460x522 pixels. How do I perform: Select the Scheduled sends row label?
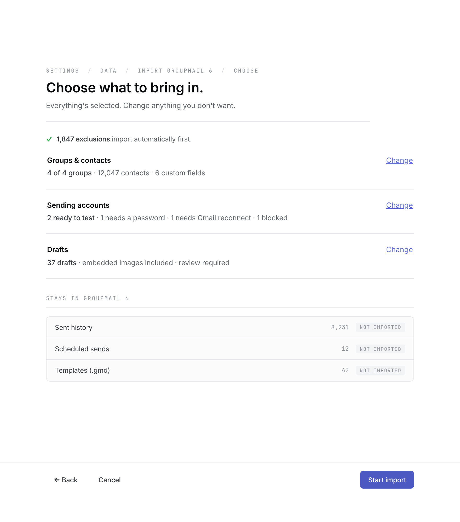coord(82,349)
